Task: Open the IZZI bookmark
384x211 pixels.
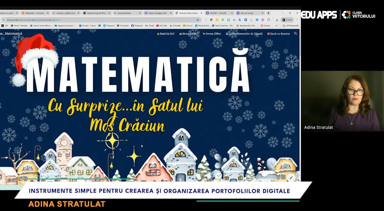Action: point(5,26)
